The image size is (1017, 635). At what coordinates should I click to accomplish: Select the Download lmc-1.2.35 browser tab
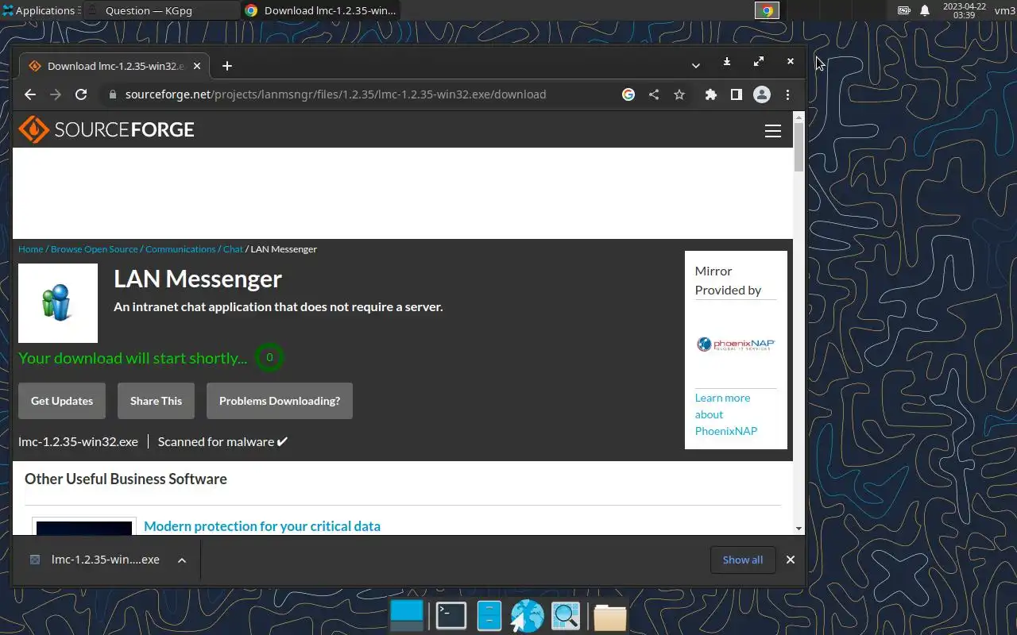pos(114,66)
